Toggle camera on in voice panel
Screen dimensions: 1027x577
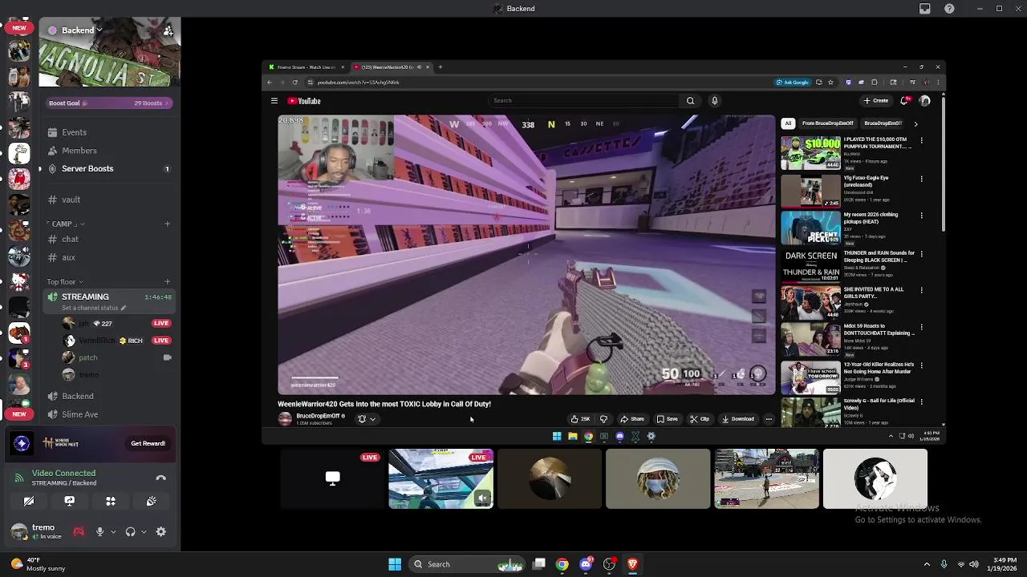coord(29,501)
